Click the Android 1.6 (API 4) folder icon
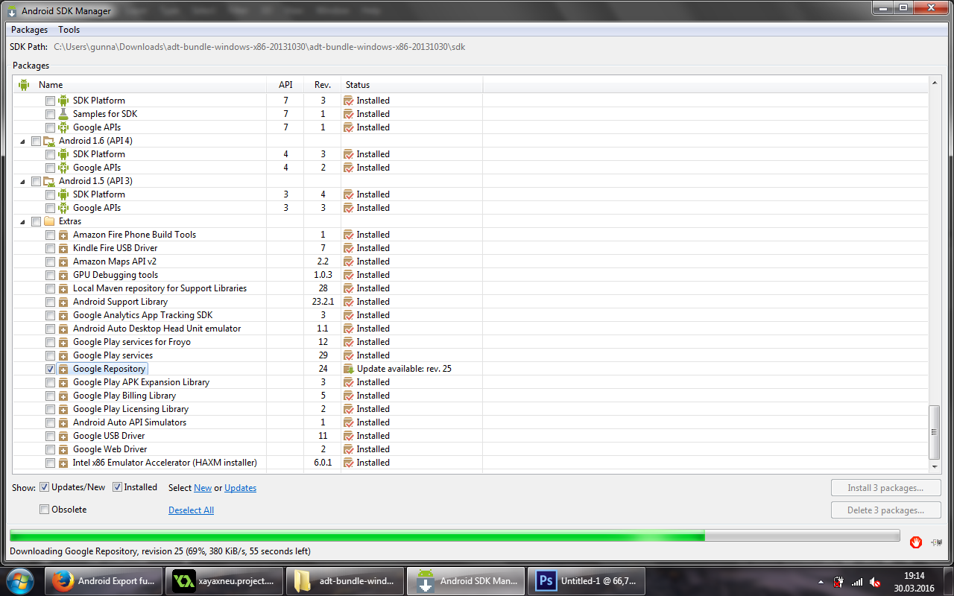 click(49, 141)
